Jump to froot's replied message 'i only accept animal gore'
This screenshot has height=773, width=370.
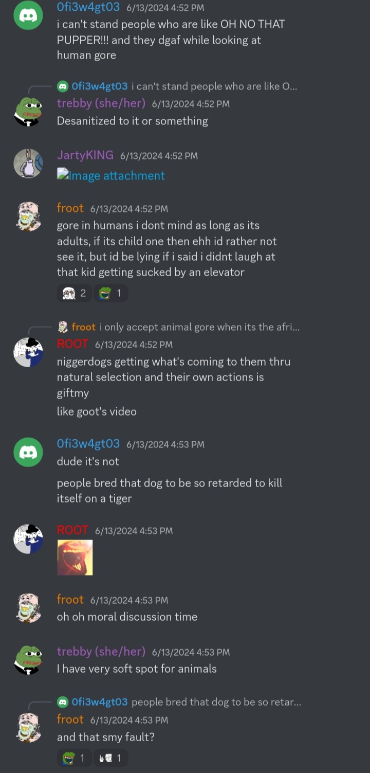pyautogui.click(x=199, y=327)
